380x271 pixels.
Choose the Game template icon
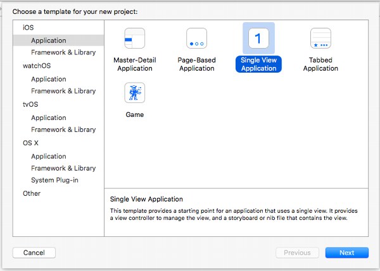[134, 93]
